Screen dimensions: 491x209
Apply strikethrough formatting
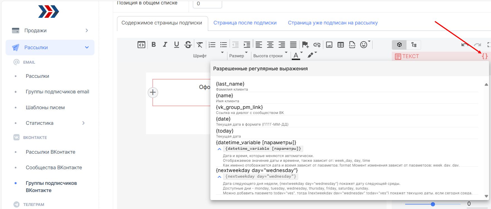pos(188,44)
